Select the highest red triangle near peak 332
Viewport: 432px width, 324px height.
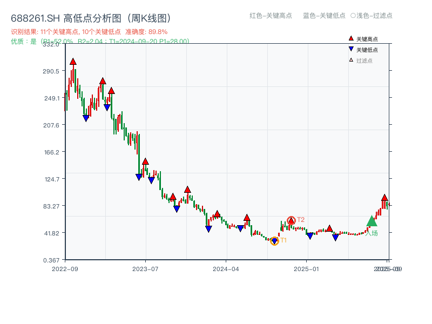72,62
